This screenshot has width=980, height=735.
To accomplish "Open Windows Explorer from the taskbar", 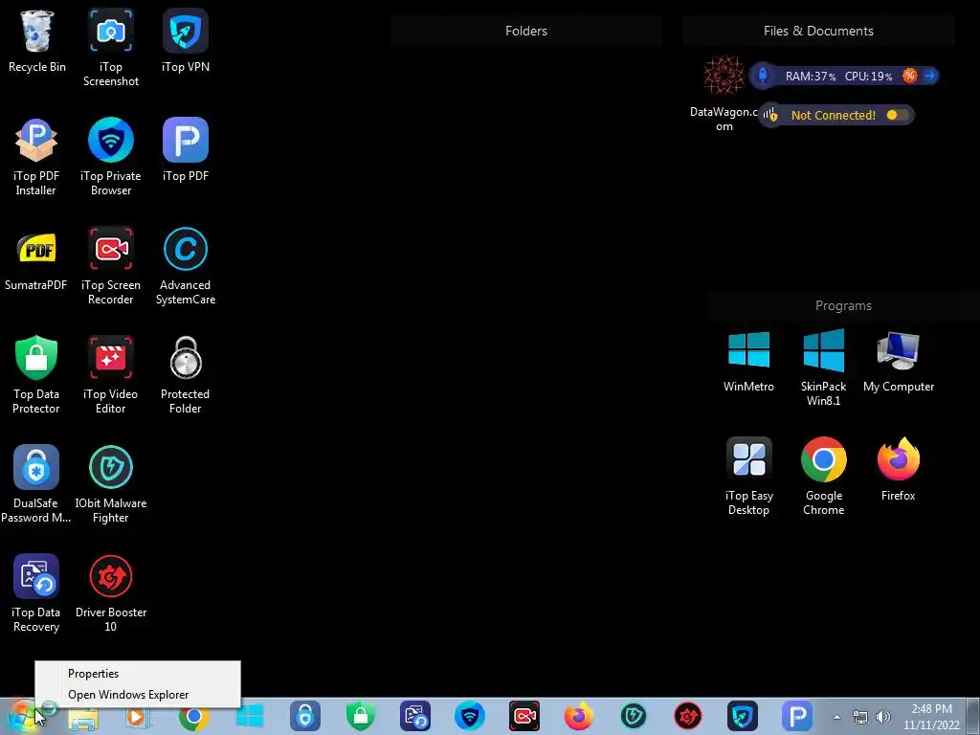I will pos(83,718).
